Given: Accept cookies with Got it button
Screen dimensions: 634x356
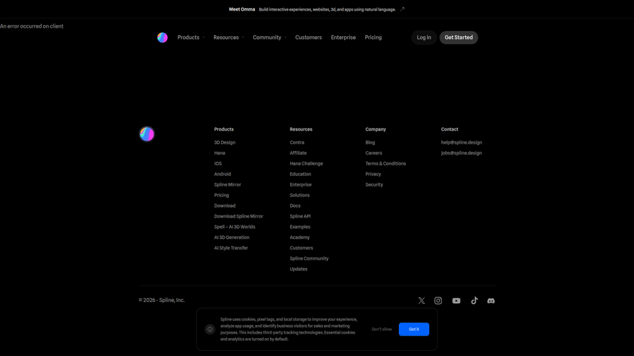Looking at the screenshot, I should [x=413, y=330].
